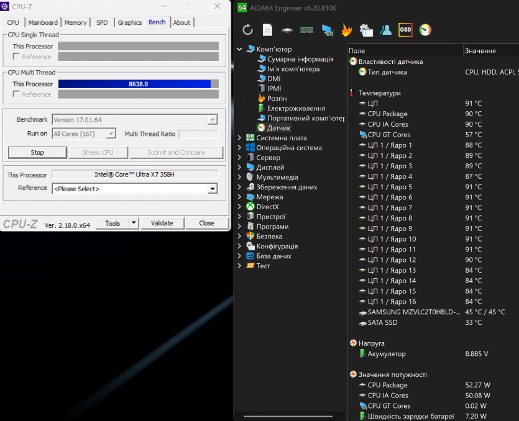
Task: Collapse the Комп'ютер tree node
Action: [x=240, y=49]
